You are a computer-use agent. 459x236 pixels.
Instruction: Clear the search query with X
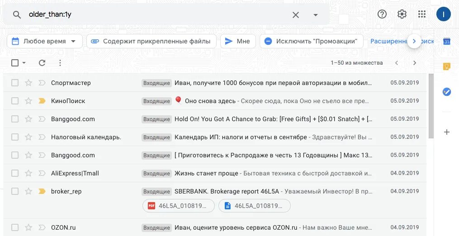[x=296, y=14]
